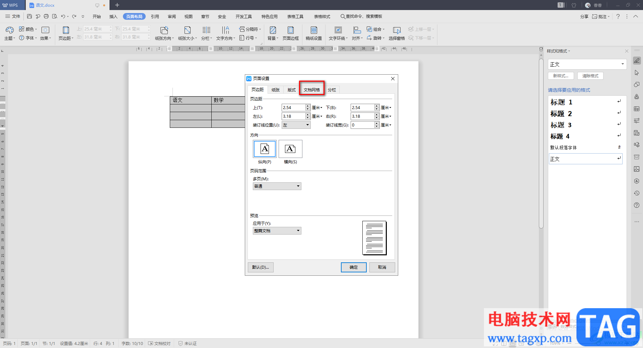Switch to the 引用 ribbon tab

pyautogui.click(x=155, y=16)
